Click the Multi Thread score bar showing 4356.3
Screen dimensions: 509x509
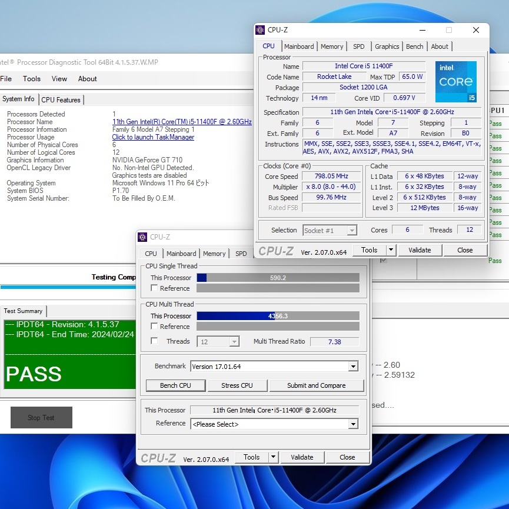tap(277, 315)
